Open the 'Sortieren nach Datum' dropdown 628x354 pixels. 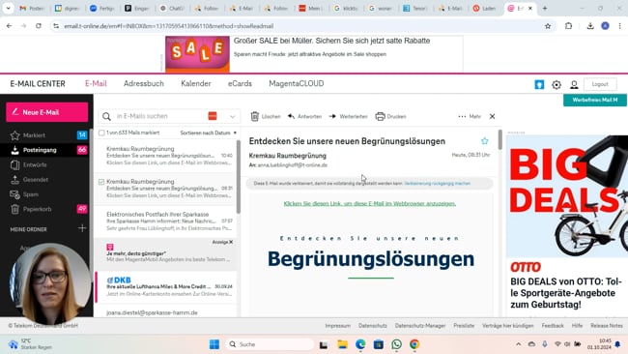[x=209, y=133]
